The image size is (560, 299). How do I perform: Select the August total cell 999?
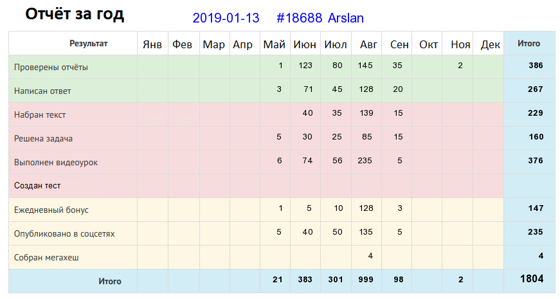[366, 279]
